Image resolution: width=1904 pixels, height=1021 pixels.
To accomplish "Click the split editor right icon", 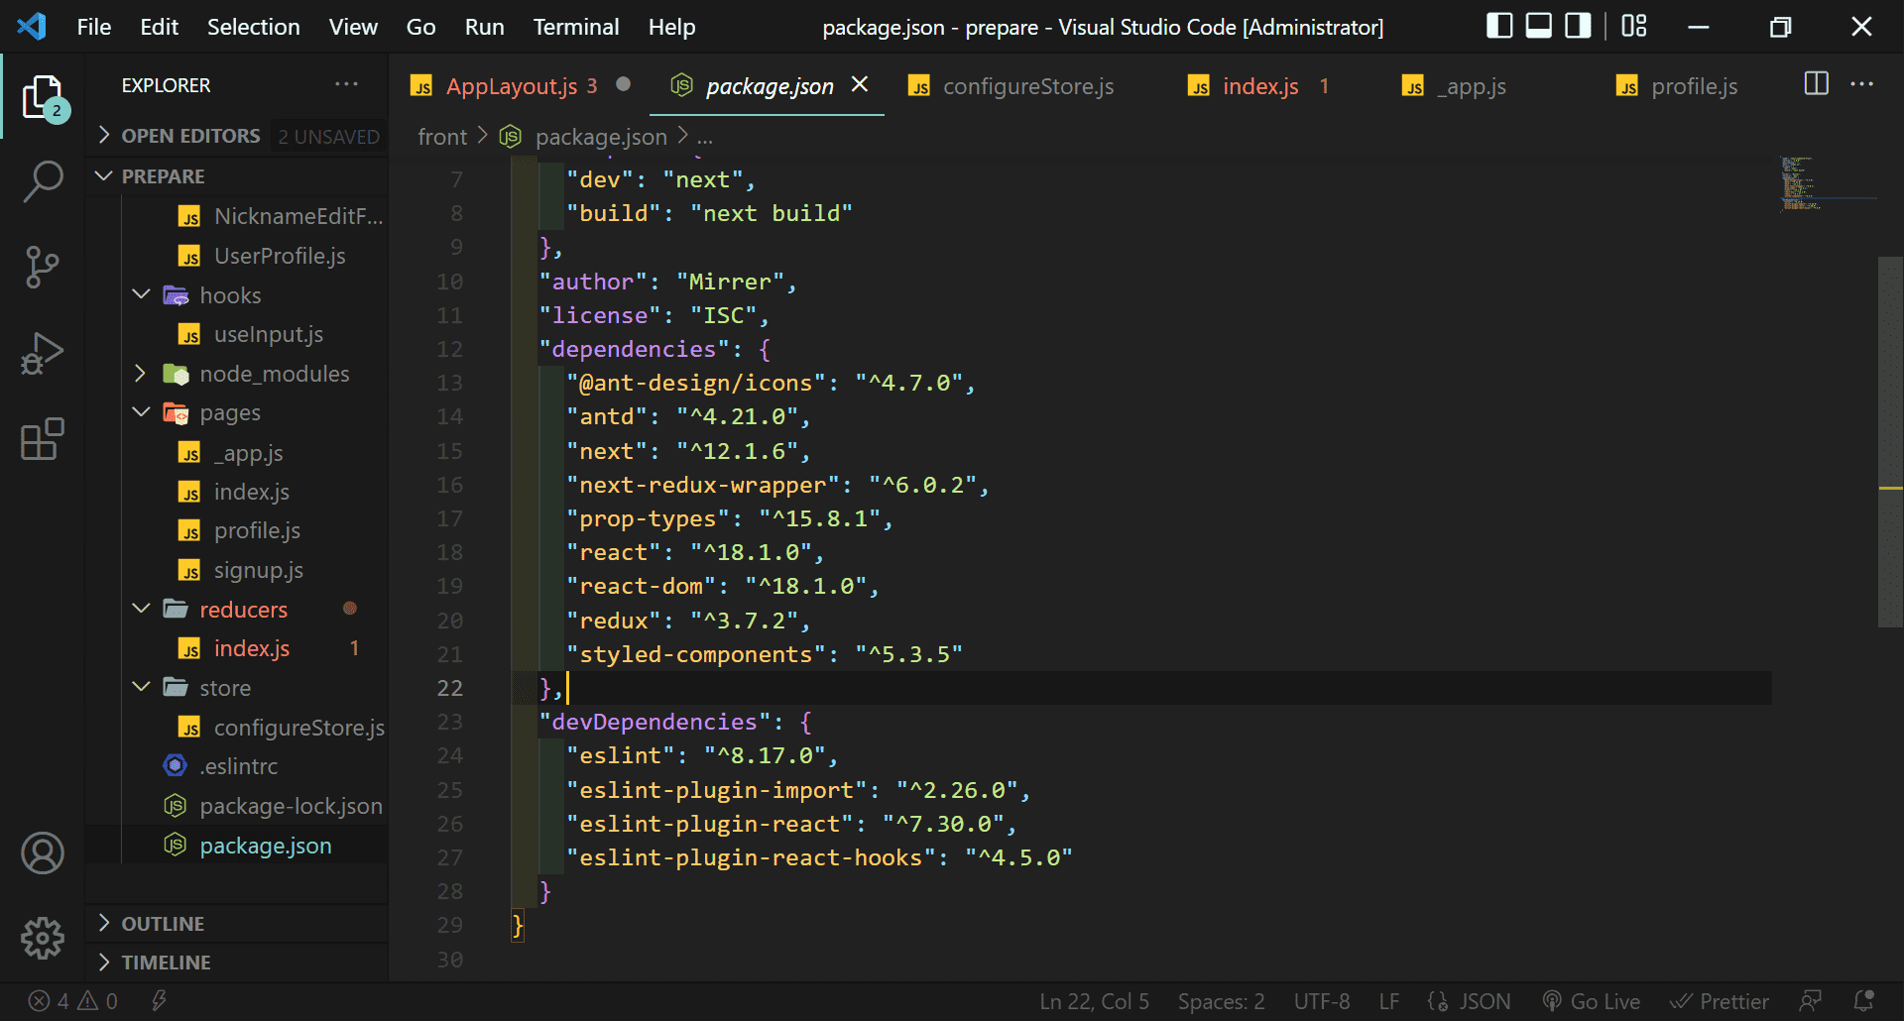I will pyautogui.click(x=1816, y=84).
